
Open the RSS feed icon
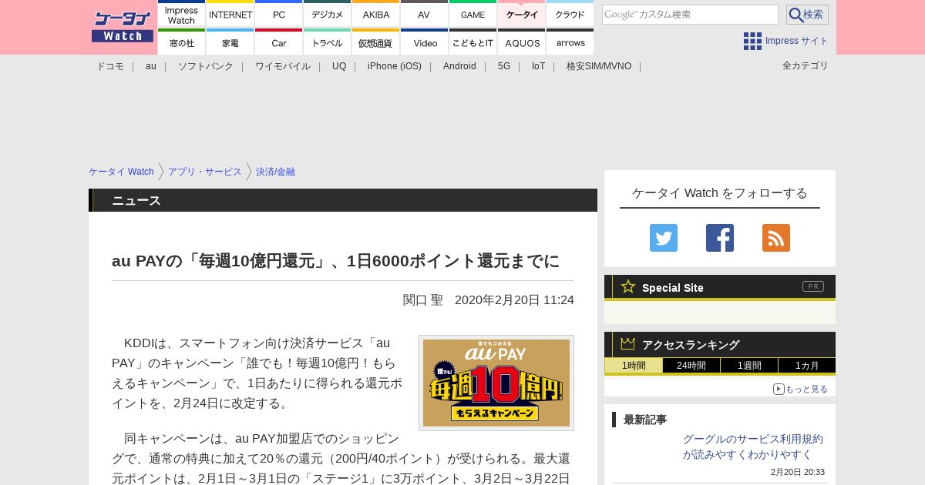click(776, 238)
